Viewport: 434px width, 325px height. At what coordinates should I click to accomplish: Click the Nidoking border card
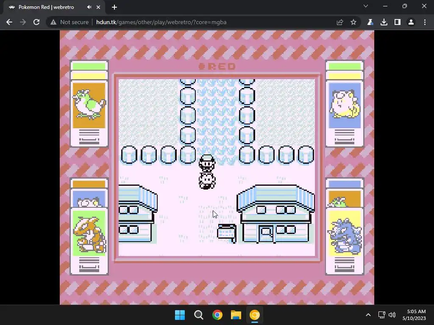(345, 240)
